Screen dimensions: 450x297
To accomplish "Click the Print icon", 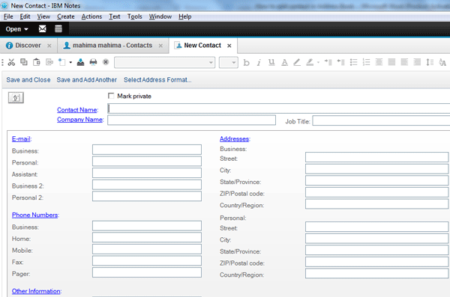I will click(x=93, y=62).
